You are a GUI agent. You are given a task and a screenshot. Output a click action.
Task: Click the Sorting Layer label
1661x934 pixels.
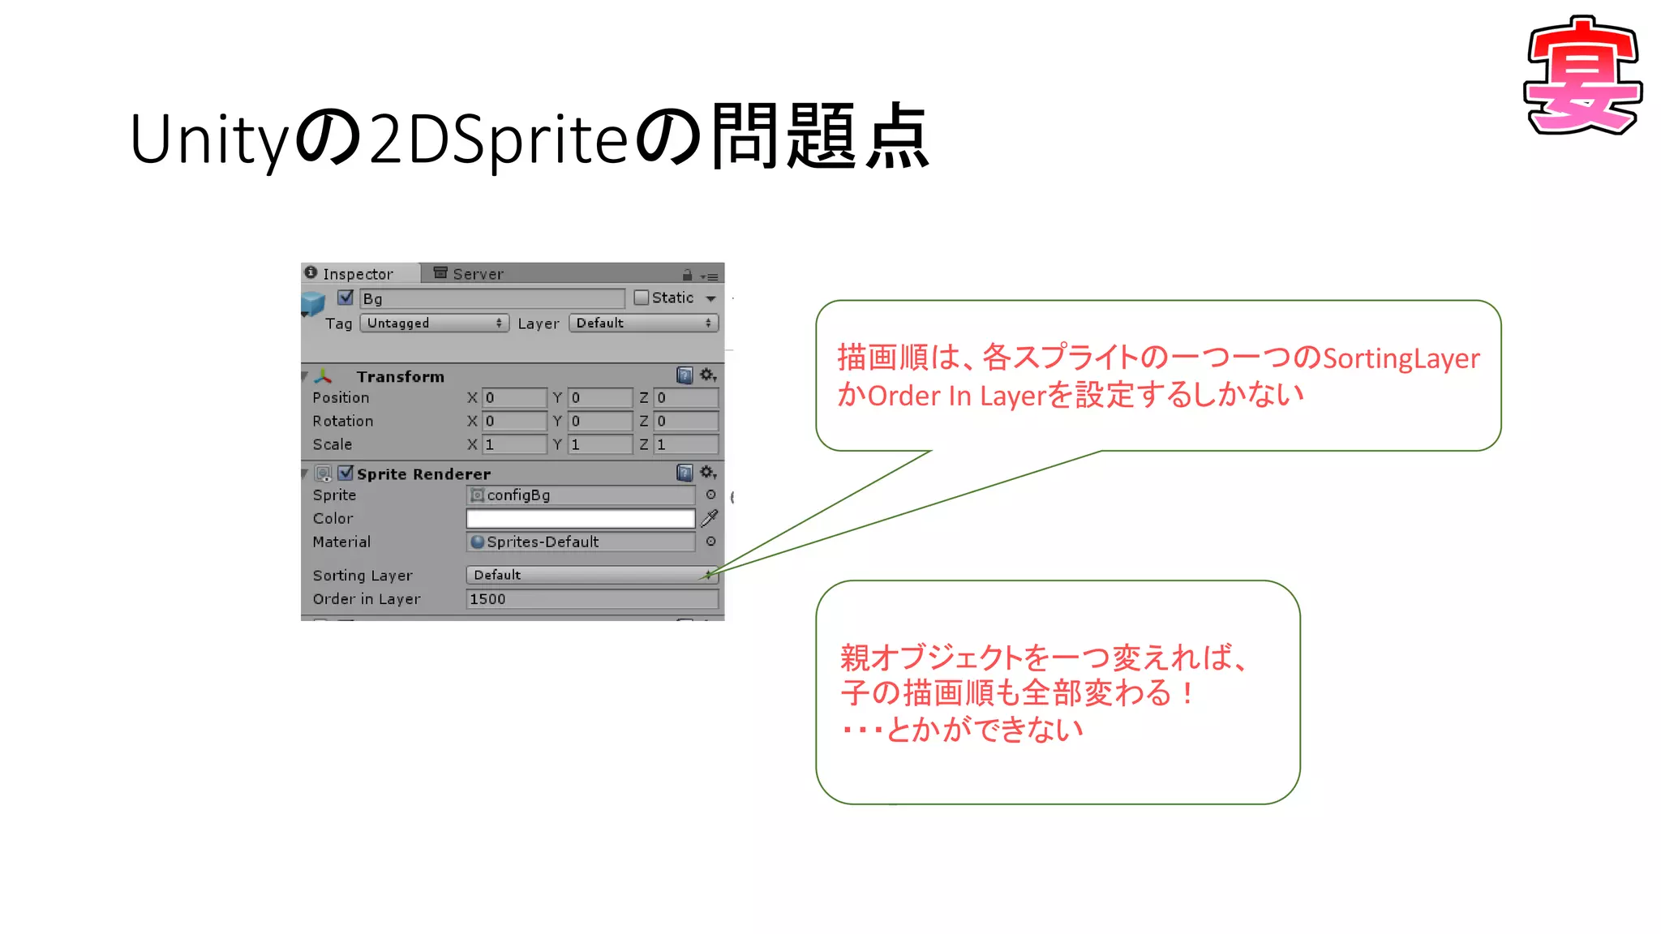(x=363, y=575)
